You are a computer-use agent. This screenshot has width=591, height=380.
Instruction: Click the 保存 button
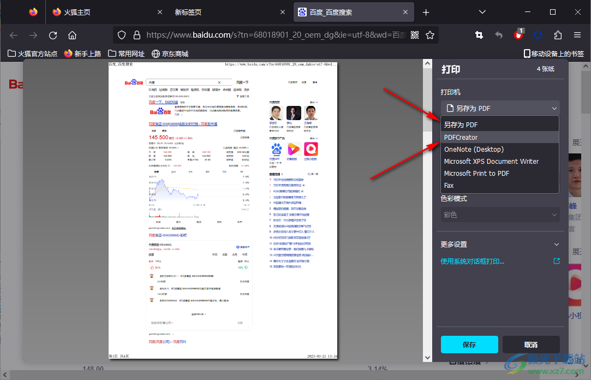point(469,345)
